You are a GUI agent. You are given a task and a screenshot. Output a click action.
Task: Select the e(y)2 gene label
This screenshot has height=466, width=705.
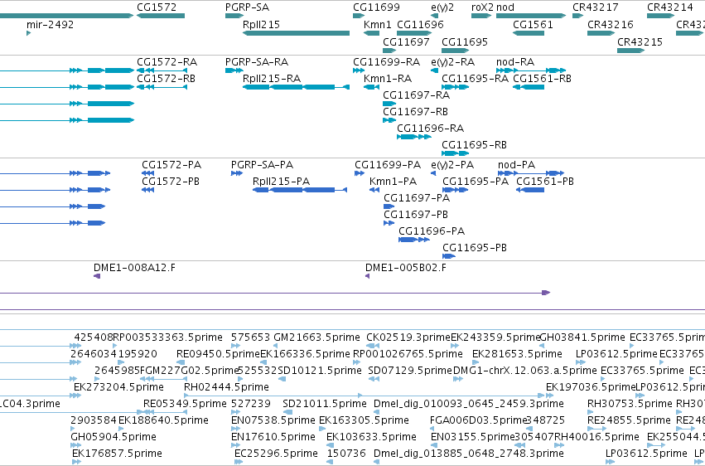click(442, 7)
